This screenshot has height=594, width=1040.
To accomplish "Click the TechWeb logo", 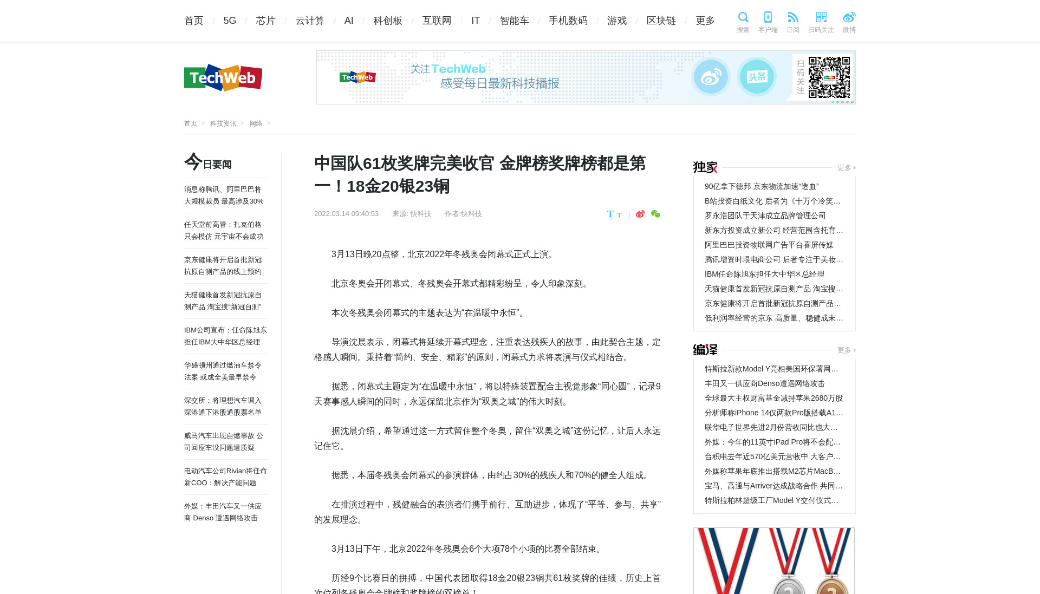I will click(223, 78).
